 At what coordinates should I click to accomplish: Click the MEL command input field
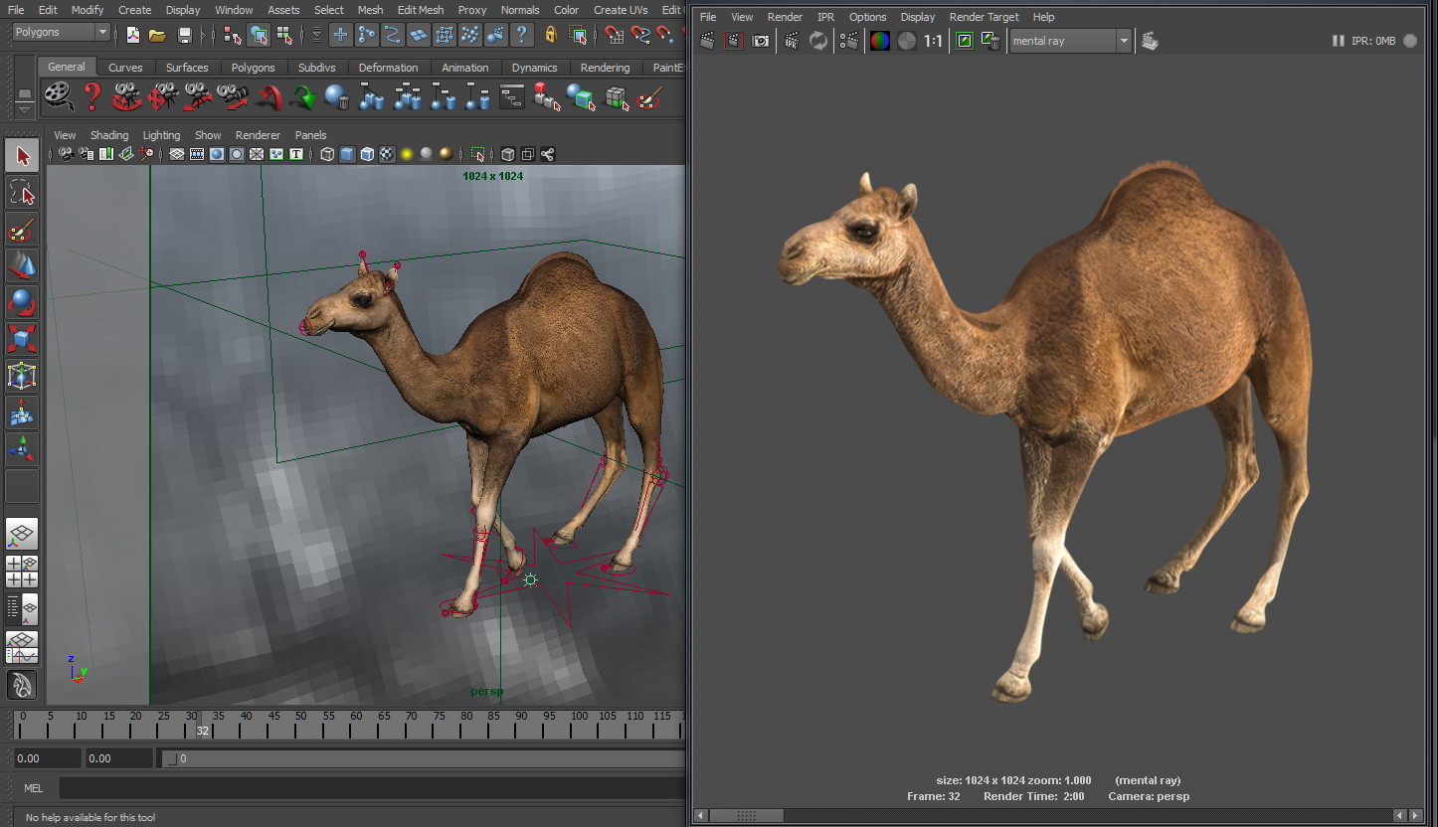tap(372, 788)
